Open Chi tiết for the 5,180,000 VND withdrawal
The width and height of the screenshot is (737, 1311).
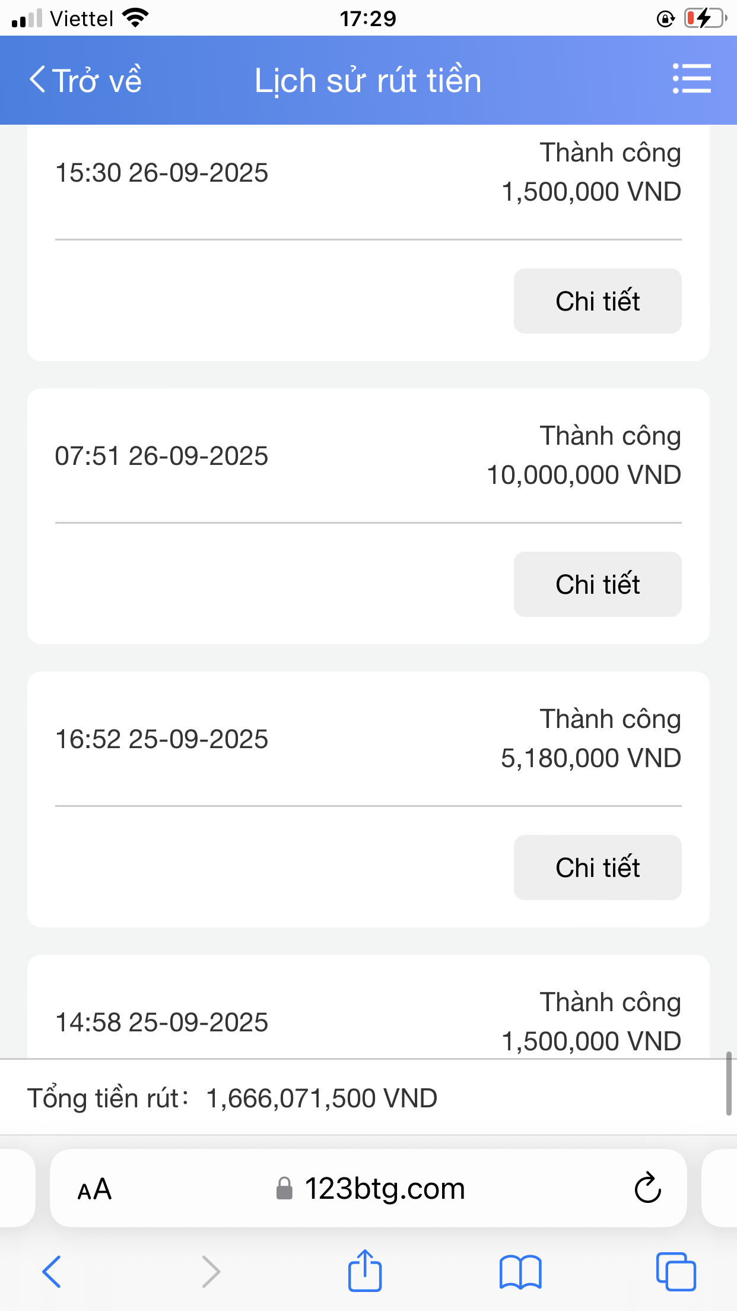tap(598, 867)
